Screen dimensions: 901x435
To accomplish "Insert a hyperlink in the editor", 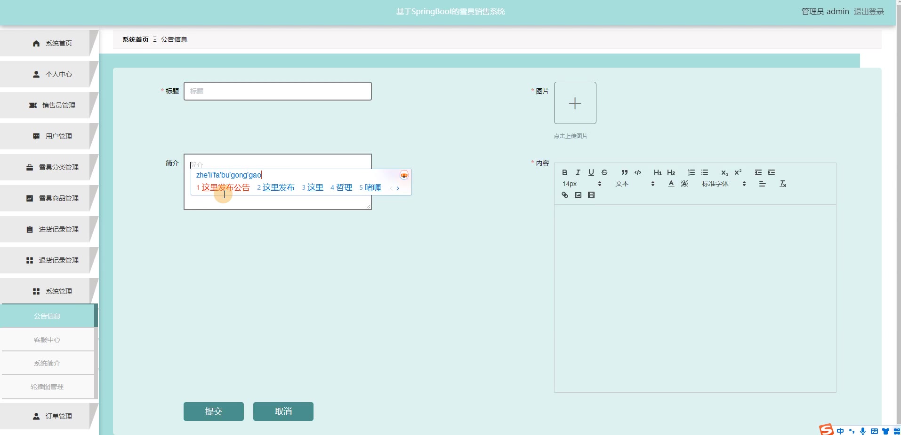I will (565, 195).
